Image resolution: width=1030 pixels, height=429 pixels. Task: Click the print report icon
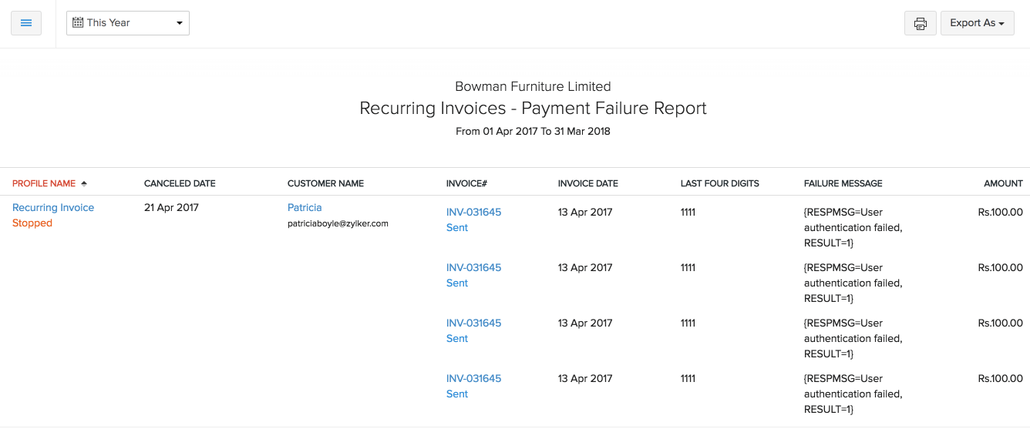[920, 23]
